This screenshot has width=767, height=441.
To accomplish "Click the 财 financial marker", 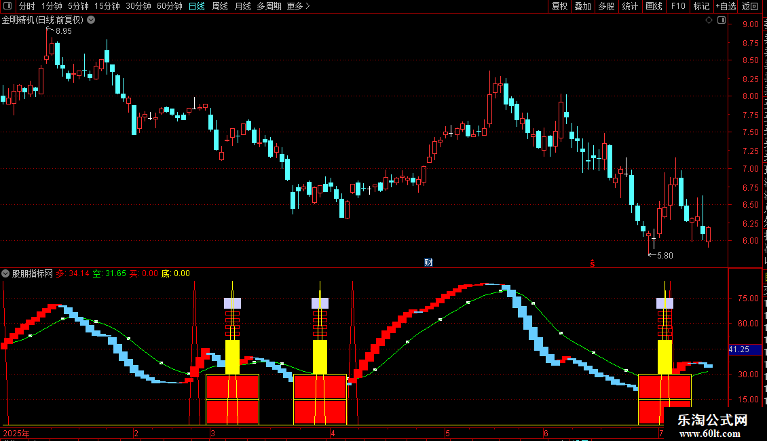I will [428, 263].
